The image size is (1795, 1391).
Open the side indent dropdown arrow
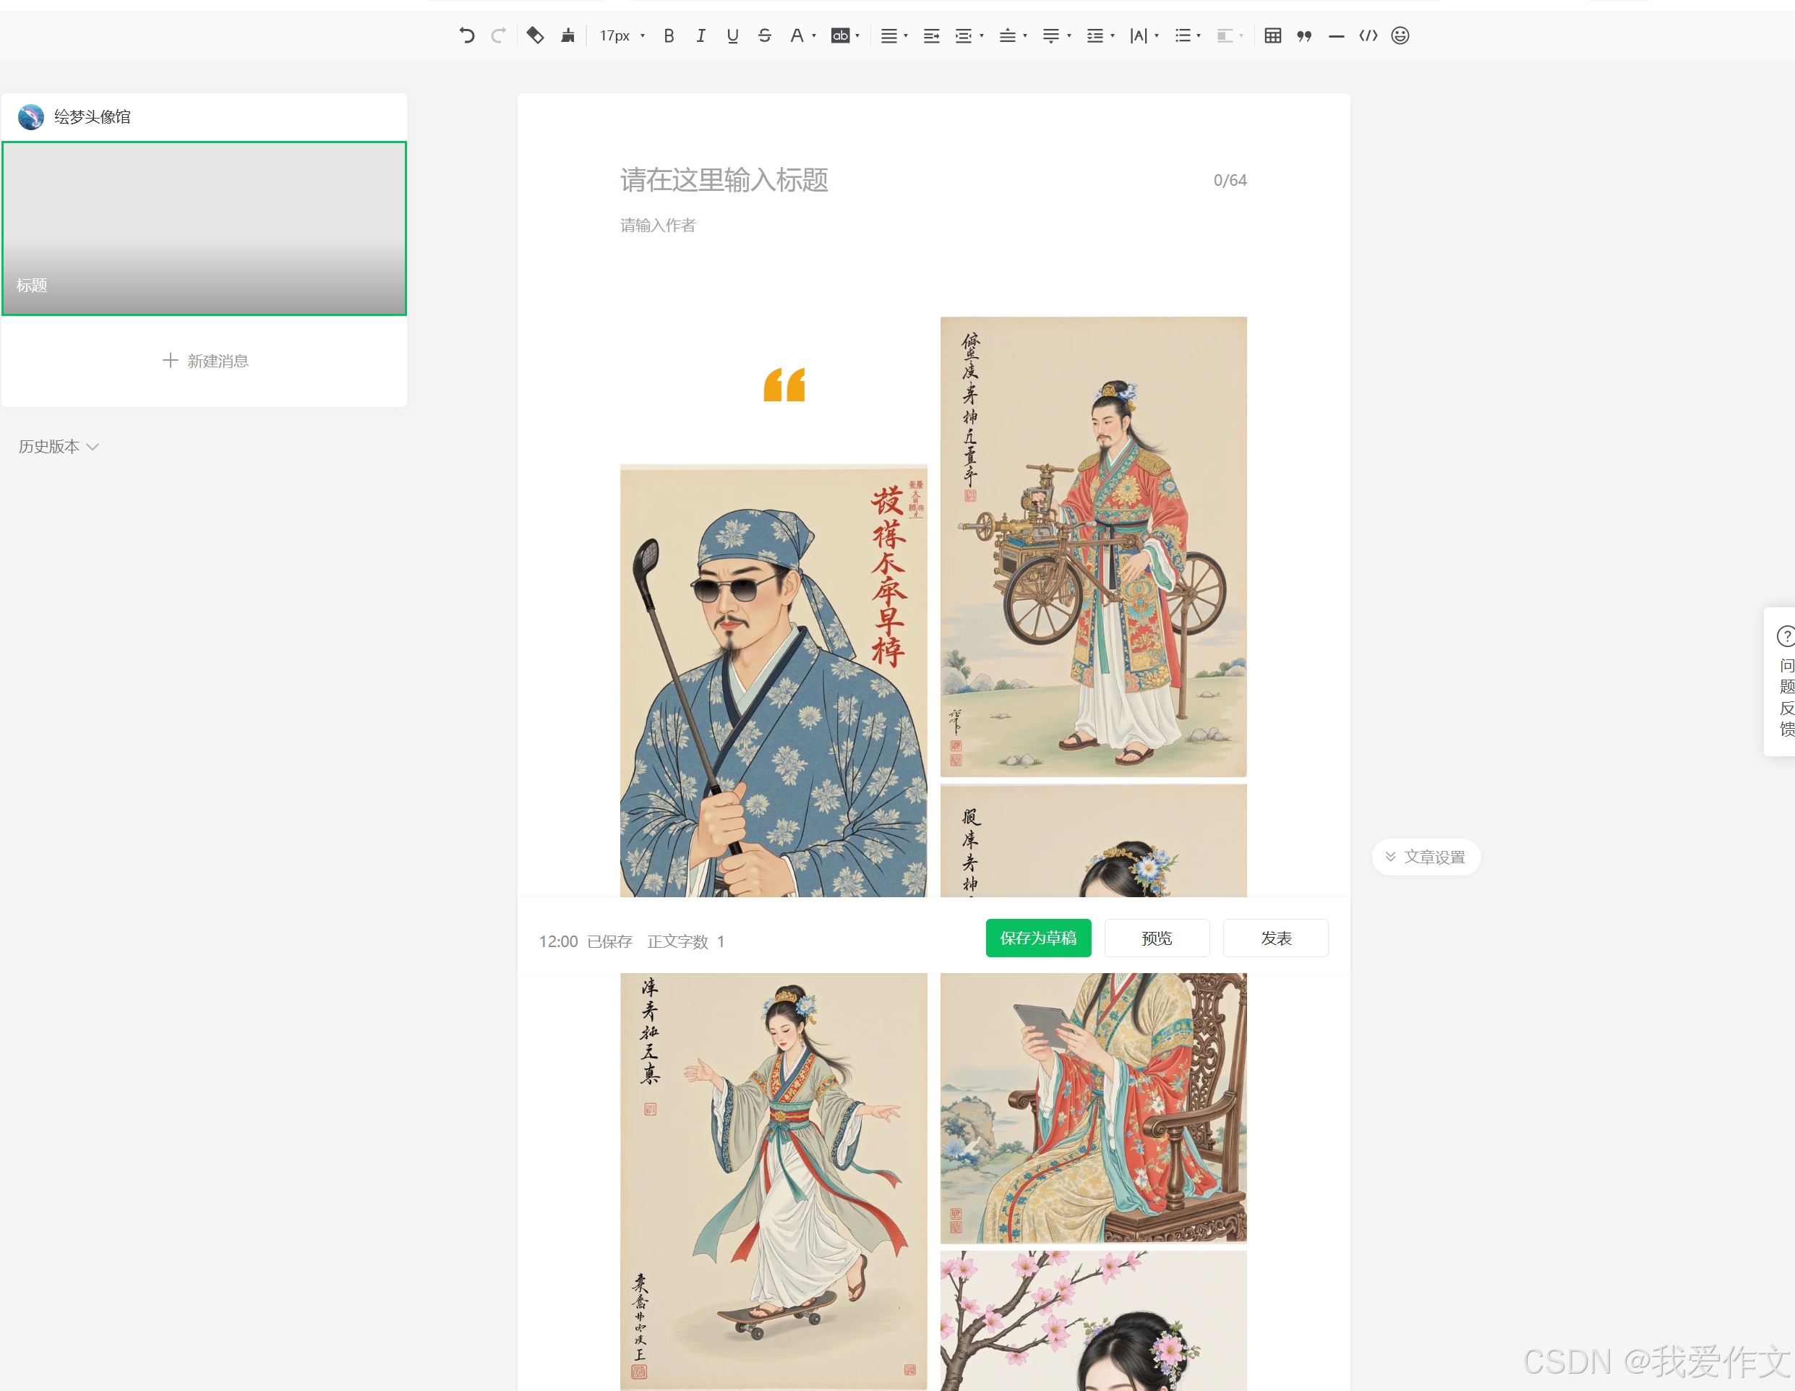[981, 36]
